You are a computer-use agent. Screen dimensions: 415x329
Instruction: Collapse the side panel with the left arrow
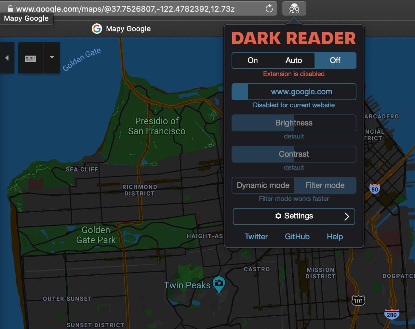(7, 58)
